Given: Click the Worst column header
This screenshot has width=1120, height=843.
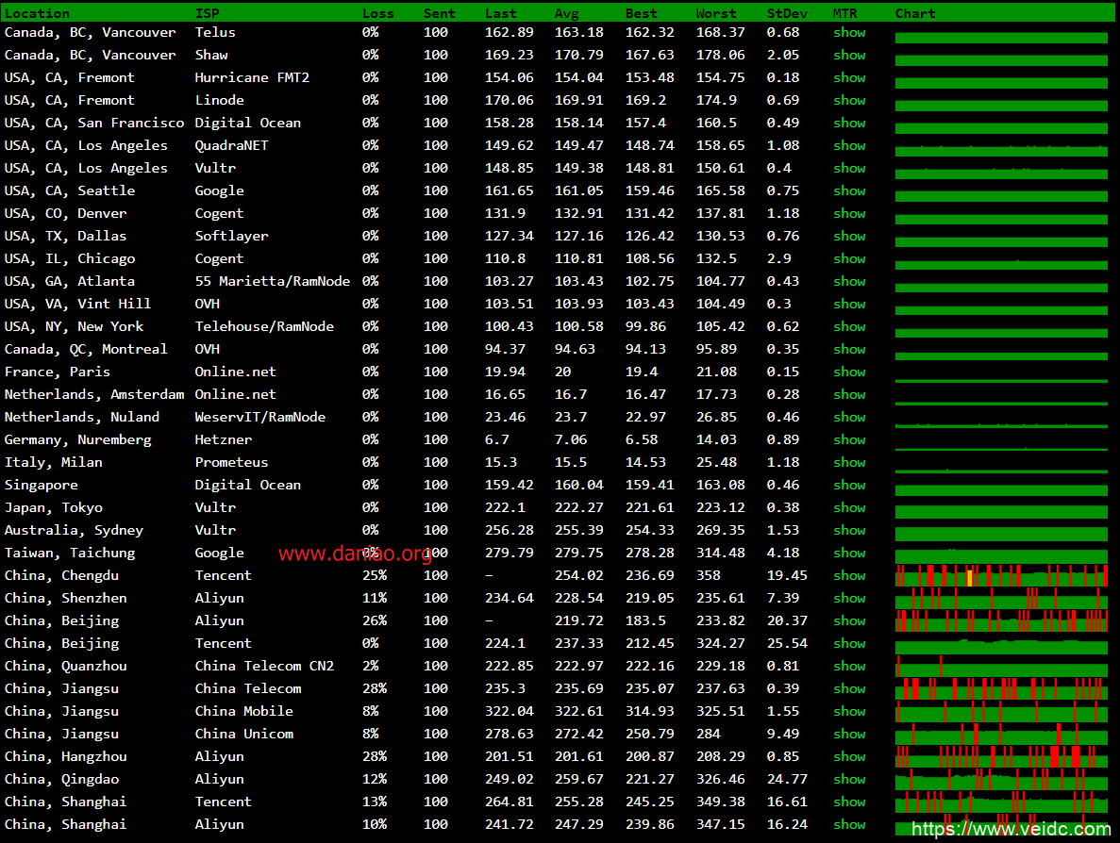Looking at the screenshot, I should click(x=716, y=13).
